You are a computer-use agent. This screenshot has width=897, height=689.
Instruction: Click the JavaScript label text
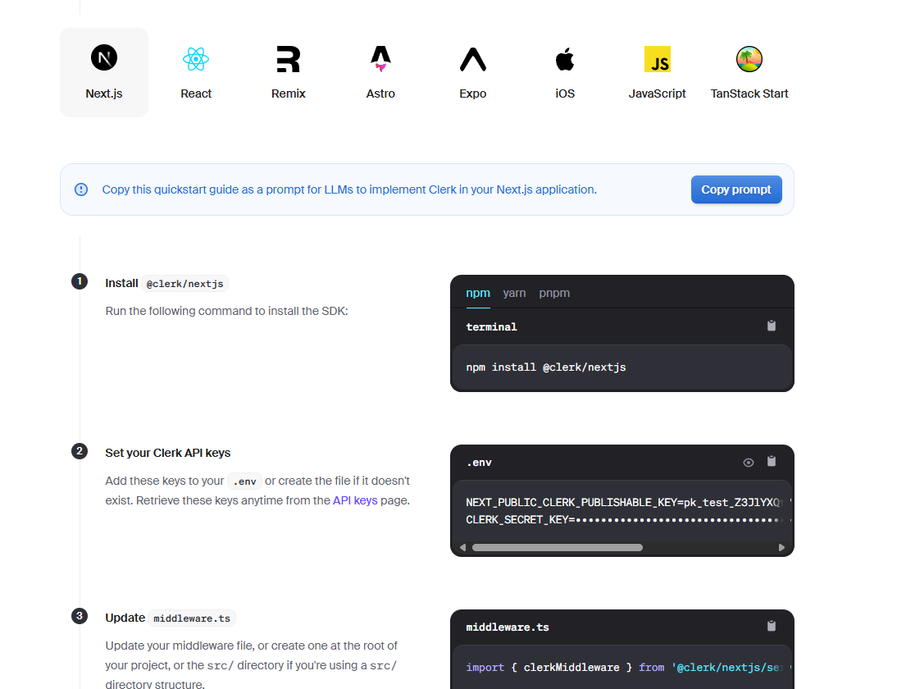click(658, 94)
